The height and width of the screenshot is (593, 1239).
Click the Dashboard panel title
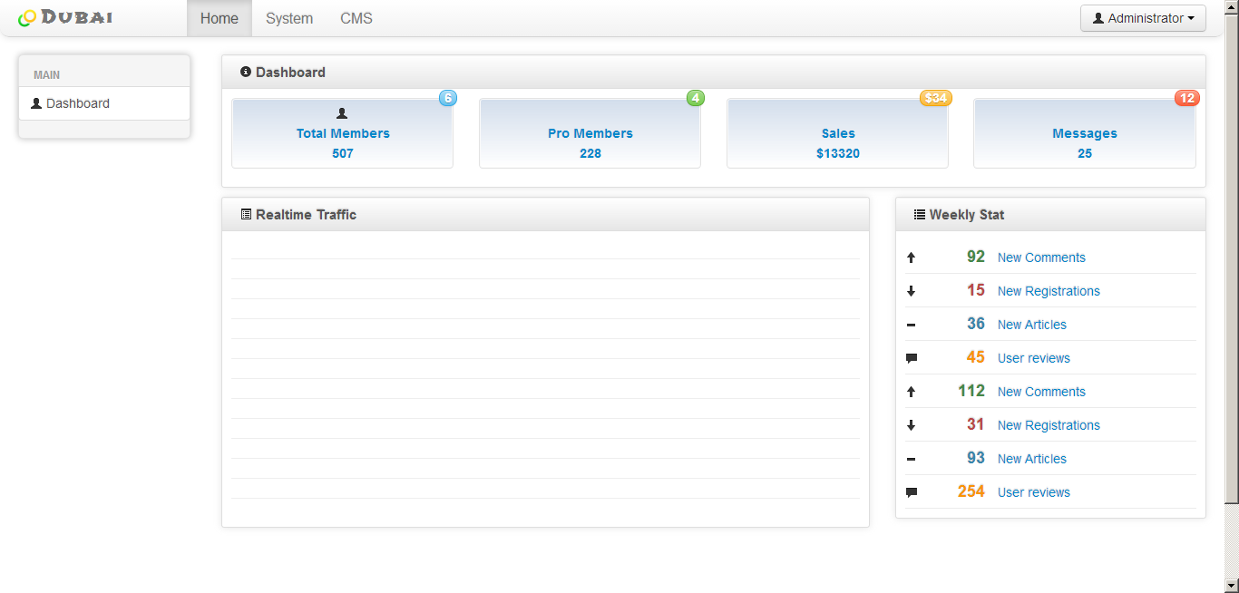tap(290, 73)
